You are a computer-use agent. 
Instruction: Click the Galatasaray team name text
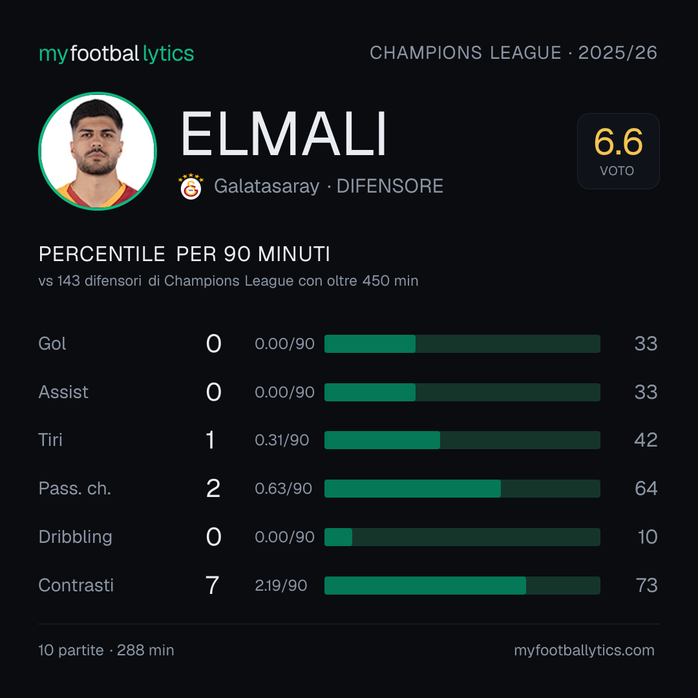(267, 186)
